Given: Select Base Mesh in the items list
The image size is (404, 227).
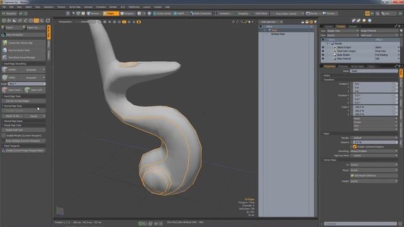Looking at the screenshot, I should point(280,34).
